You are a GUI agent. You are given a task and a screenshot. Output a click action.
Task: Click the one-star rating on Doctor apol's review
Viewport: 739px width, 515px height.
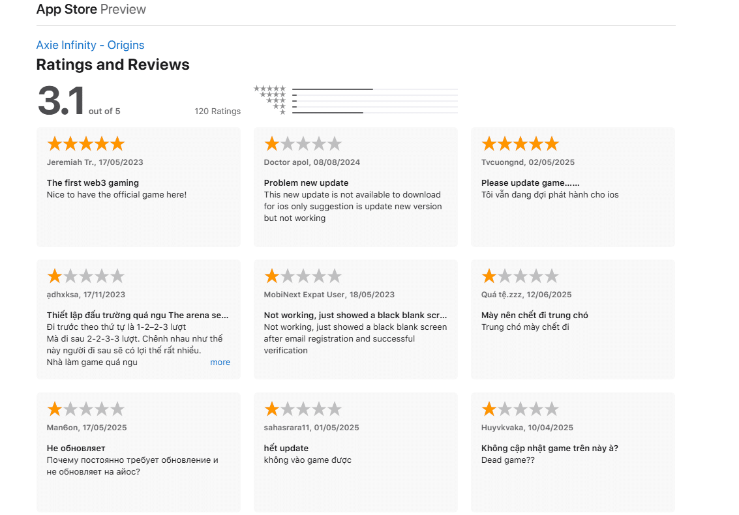click(303, 143)
